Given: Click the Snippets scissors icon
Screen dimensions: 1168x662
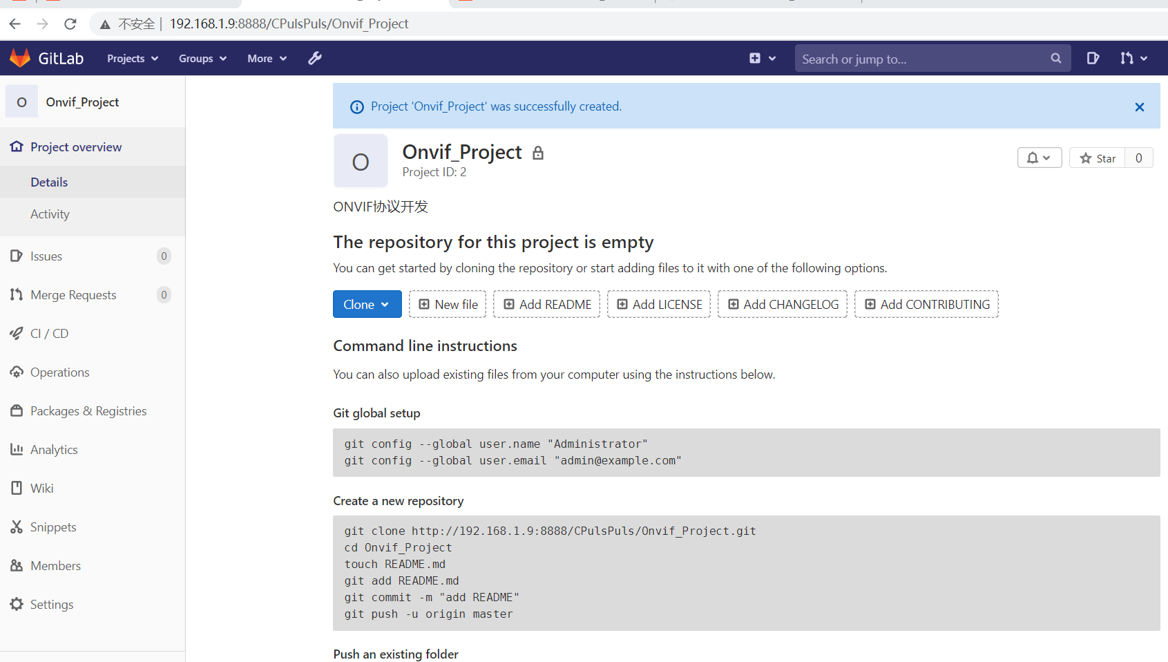Looking at the screenshot, I should [17, 527].
